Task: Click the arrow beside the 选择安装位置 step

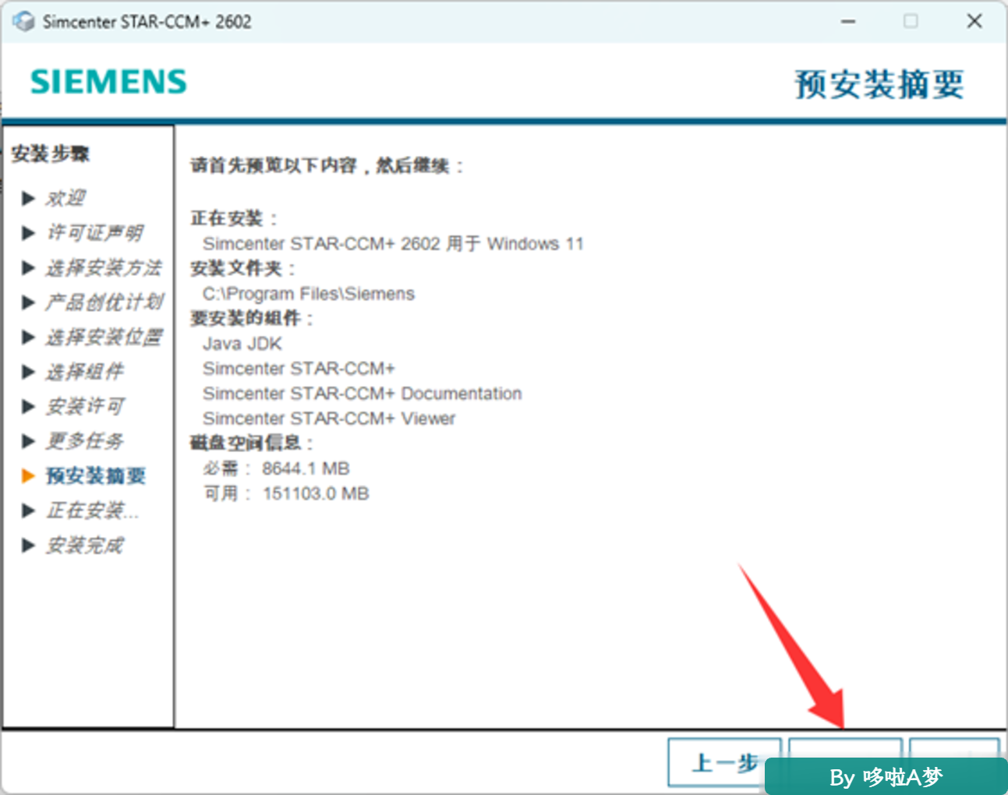Action: (x=29, y=337)
